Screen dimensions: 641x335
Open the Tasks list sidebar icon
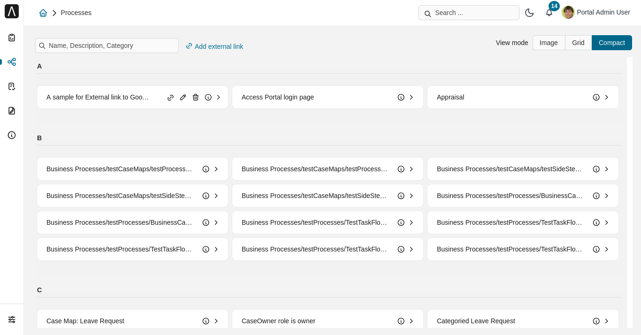pos(12,86)
